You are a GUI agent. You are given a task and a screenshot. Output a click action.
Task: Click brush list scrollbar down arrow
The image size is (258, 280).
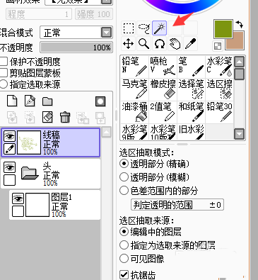240,134
